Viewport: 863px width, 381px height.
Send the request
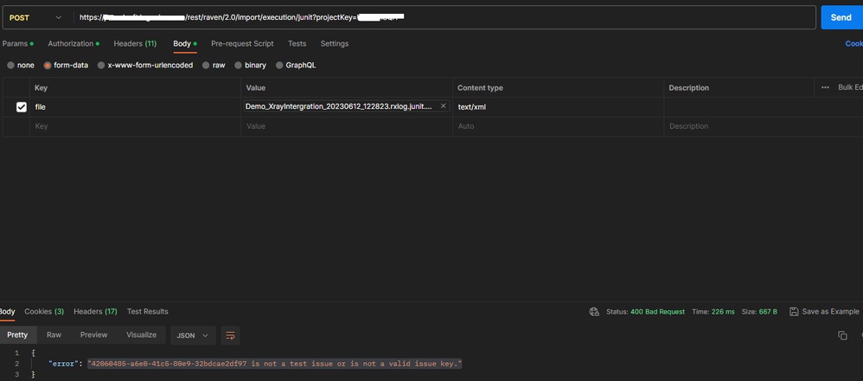point(841,17)
